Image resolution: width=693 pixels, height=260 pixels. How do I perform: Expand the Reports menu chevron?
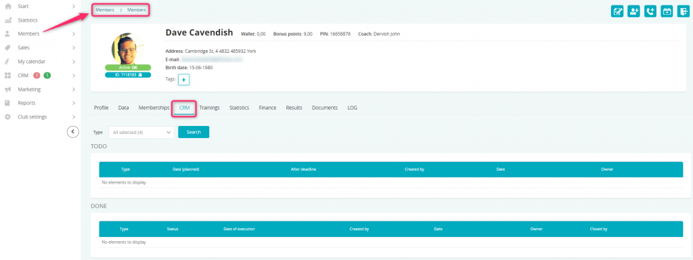click(x=74, y=103)
